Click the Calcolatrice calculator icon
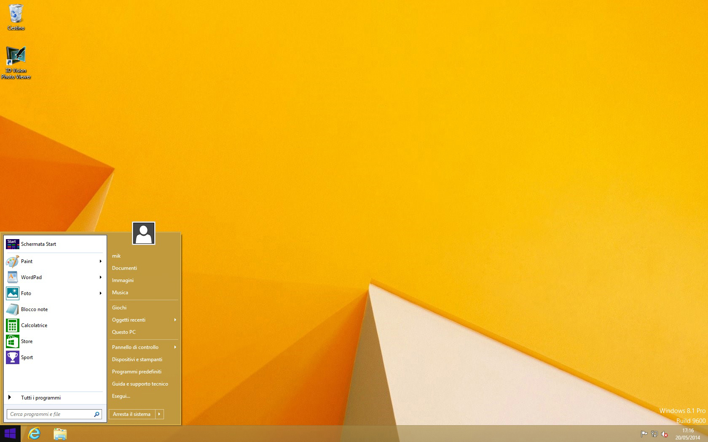This screenshot has height=442, width=708. tap(13, 325)
